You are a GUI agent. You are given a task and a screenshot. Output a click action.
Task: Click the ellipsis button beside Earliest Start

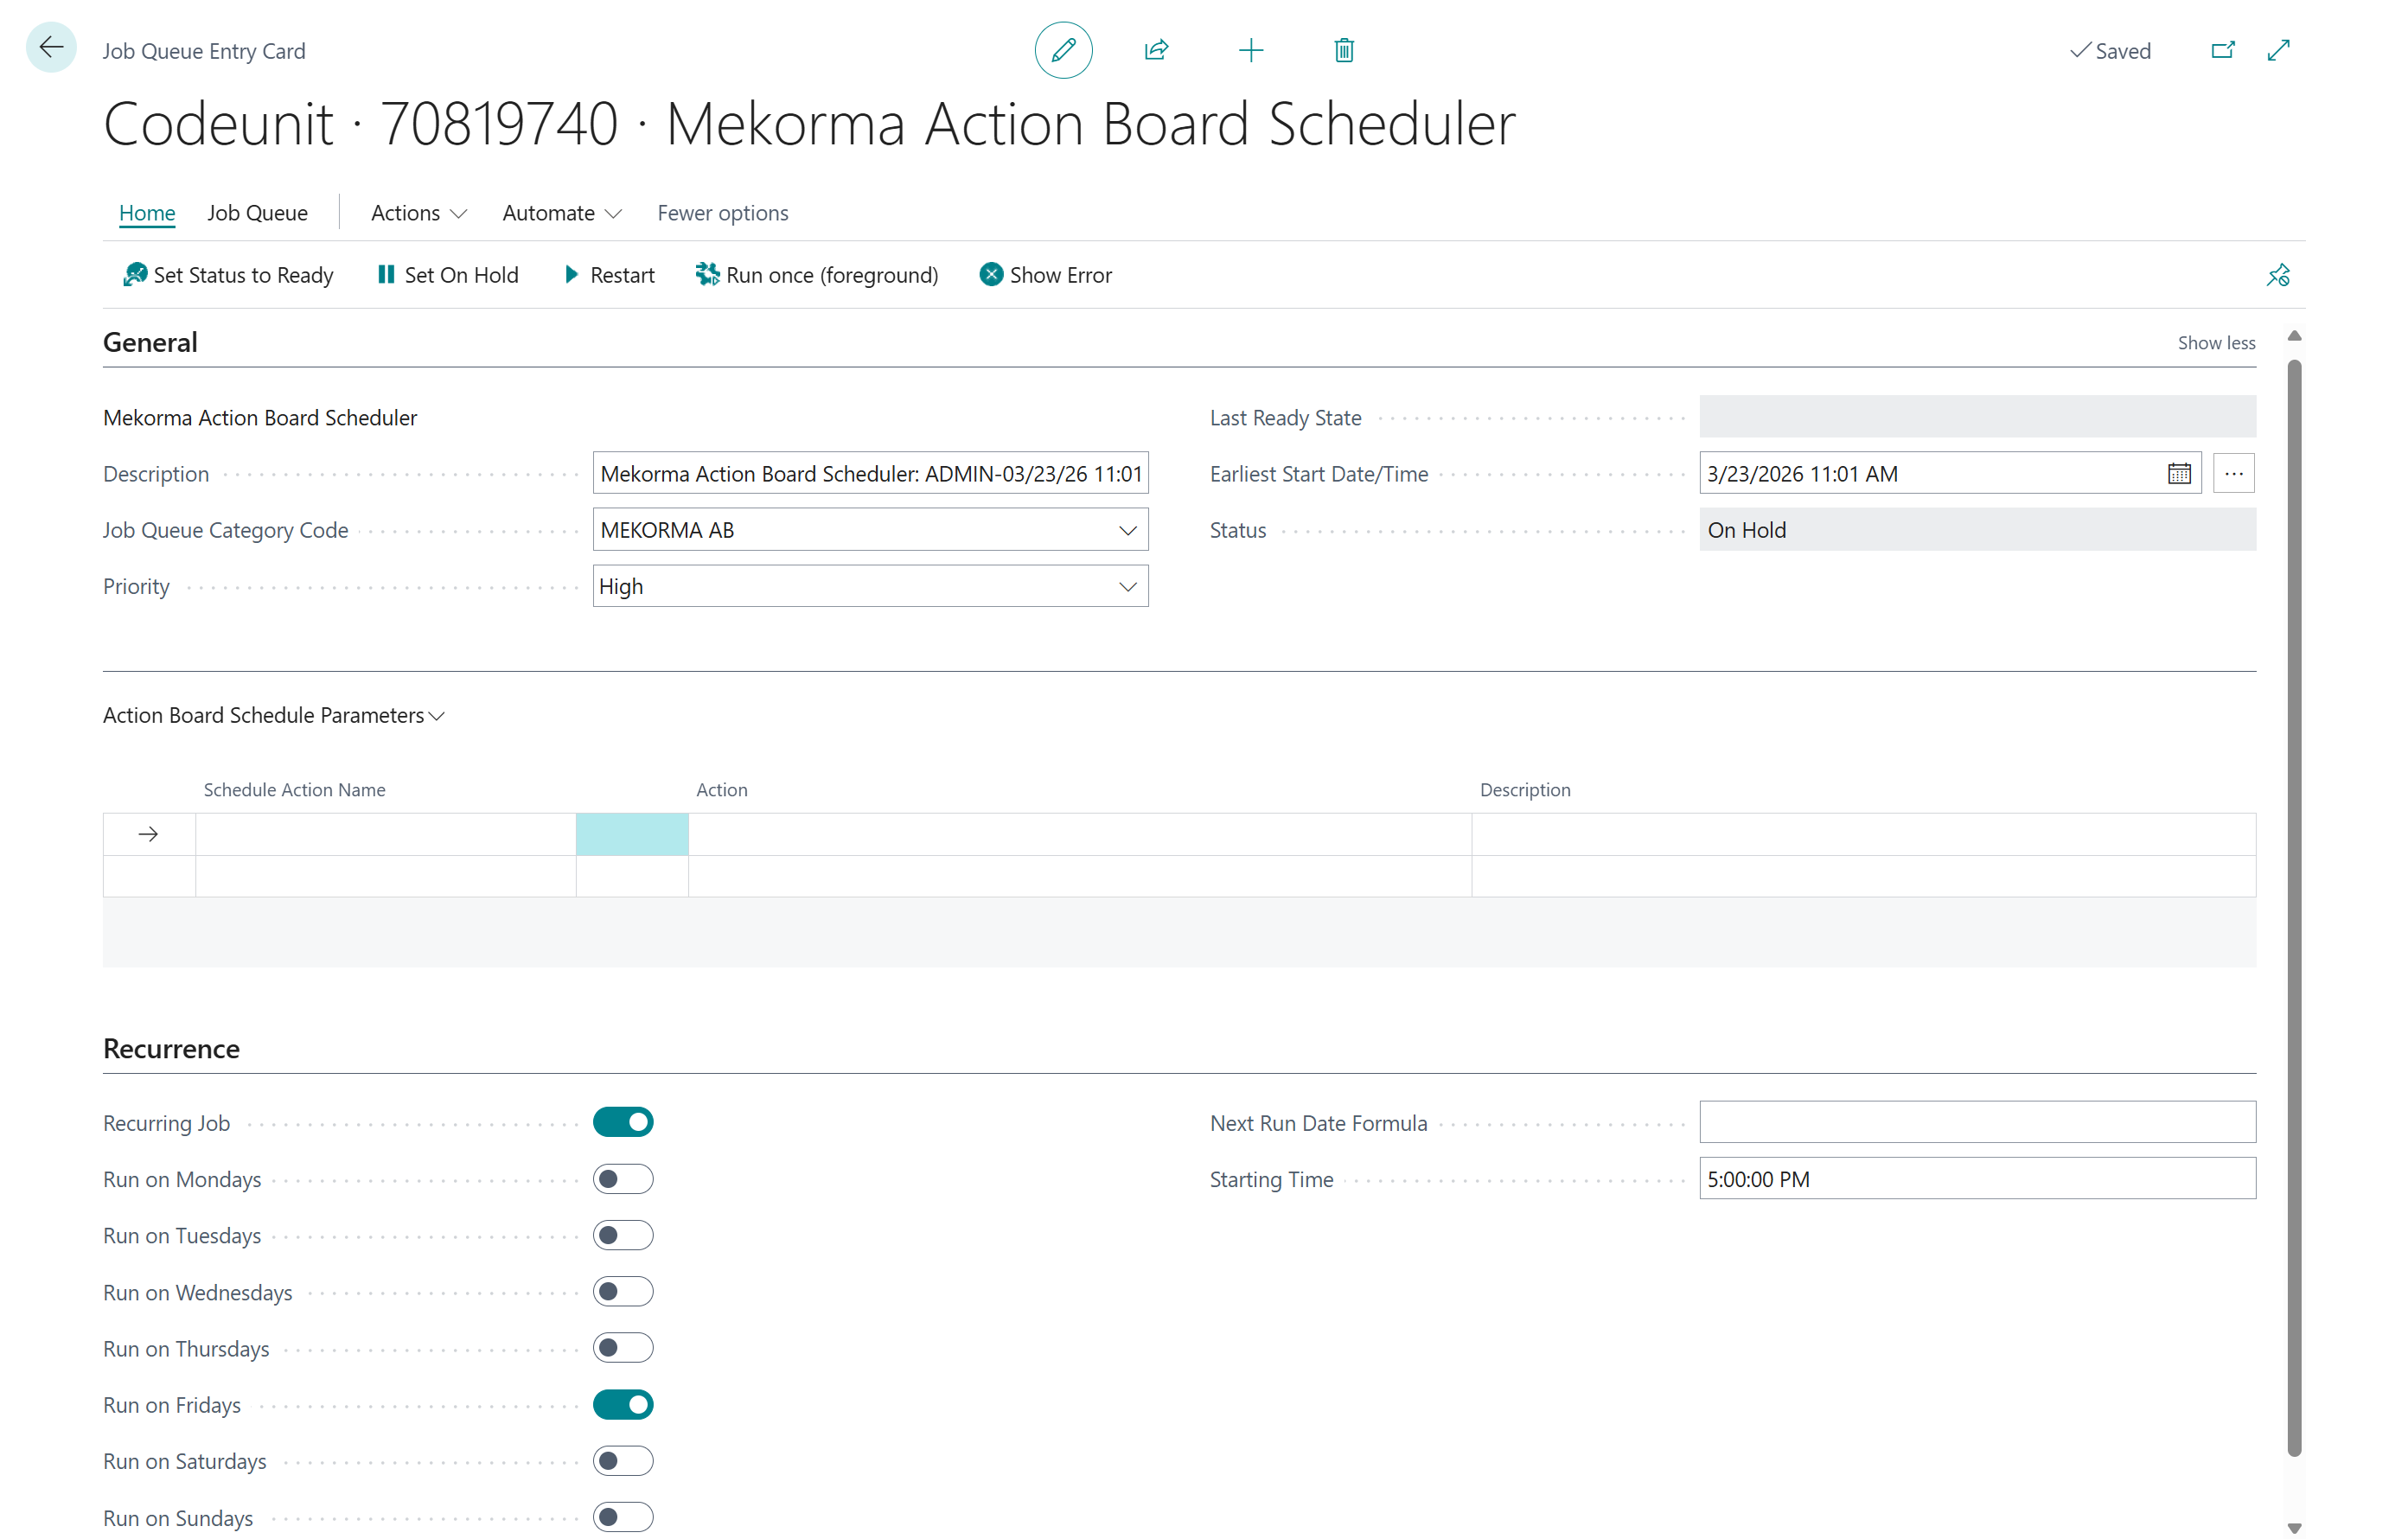pos(2234,473)
